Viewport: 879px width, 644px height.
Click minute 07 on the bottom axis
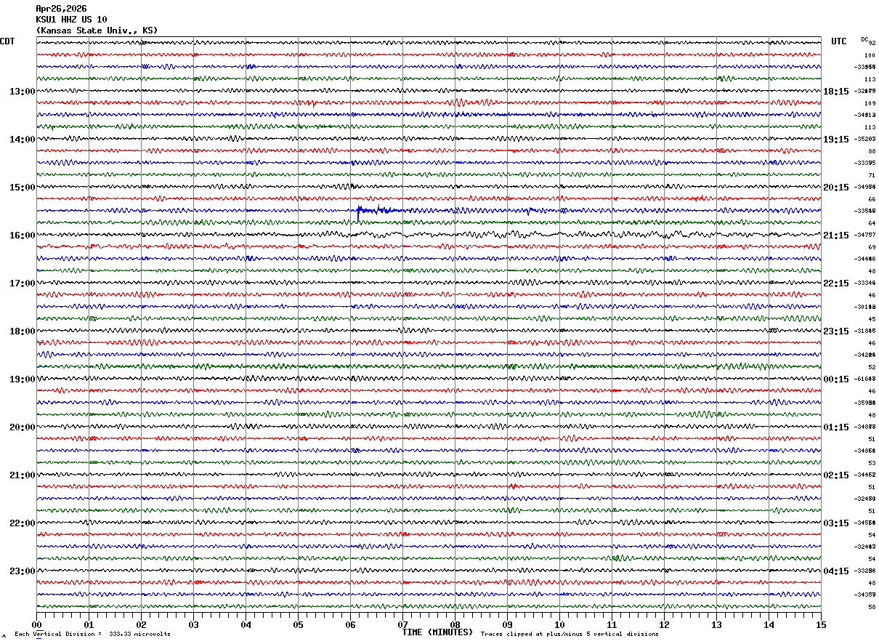click(402, 624)
